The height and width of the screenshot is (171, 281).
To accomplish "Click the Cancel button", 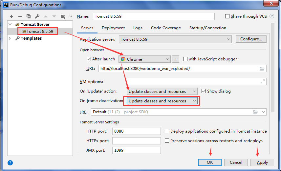I will (236, 162).
